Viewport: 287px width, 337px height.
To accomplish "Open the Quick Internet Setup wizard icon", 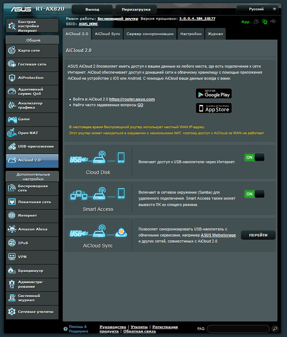I will pos(11,26).
